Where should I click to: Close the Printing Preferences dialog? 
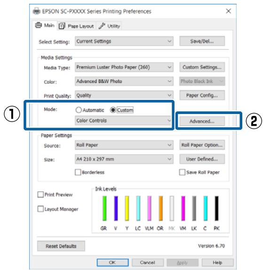[229, 11]
